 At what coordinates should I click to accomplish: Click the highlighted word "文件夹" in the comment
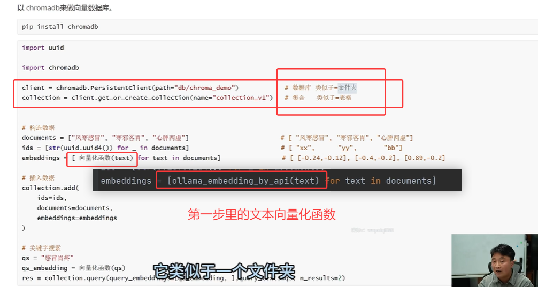point(347,88)
